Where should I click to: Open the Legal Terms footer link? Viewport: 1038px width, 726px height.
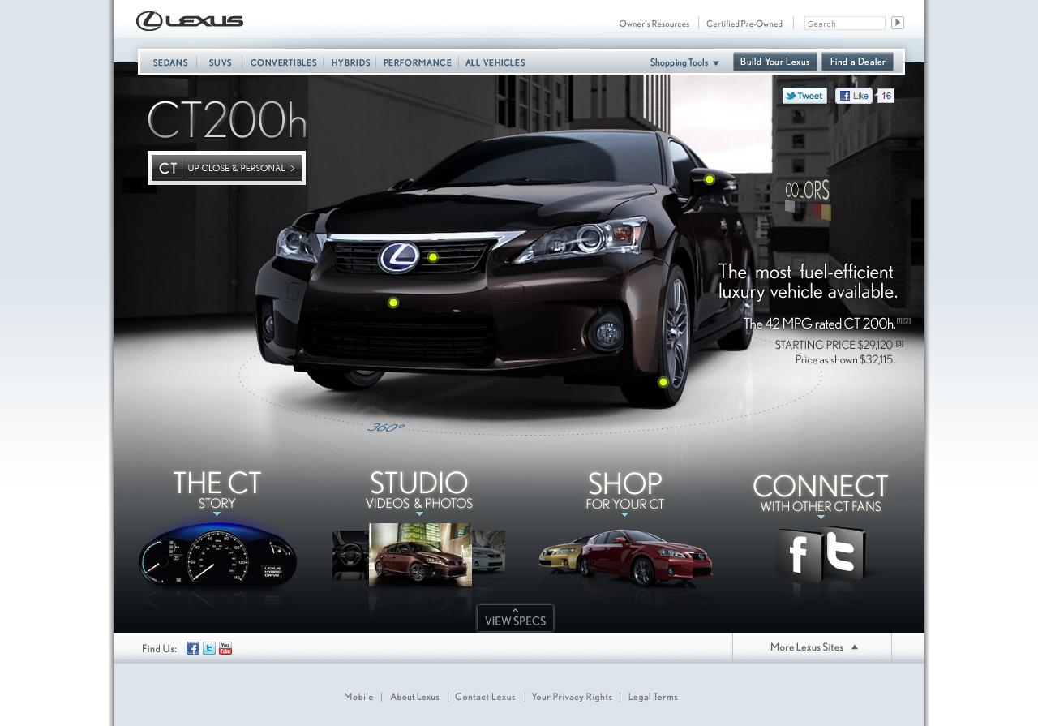(653, 697)
